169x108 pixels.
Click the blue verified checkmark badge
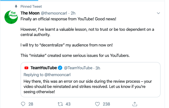pyautogui.click(x=60, y=68)
